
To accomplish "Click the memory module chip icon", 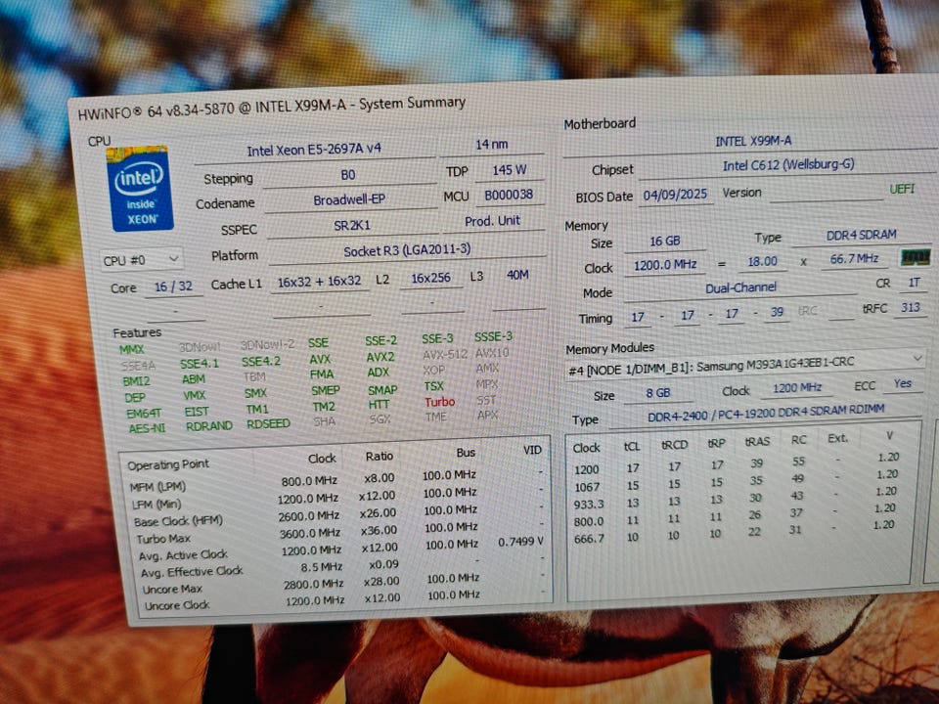I will pos(917,258).
